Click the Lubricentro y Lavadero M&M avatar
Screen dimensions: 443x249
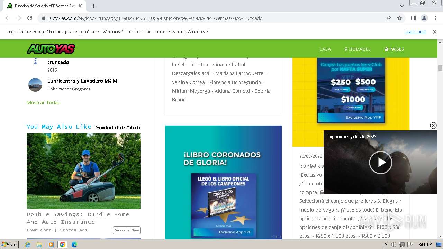[x=35, y=85]
